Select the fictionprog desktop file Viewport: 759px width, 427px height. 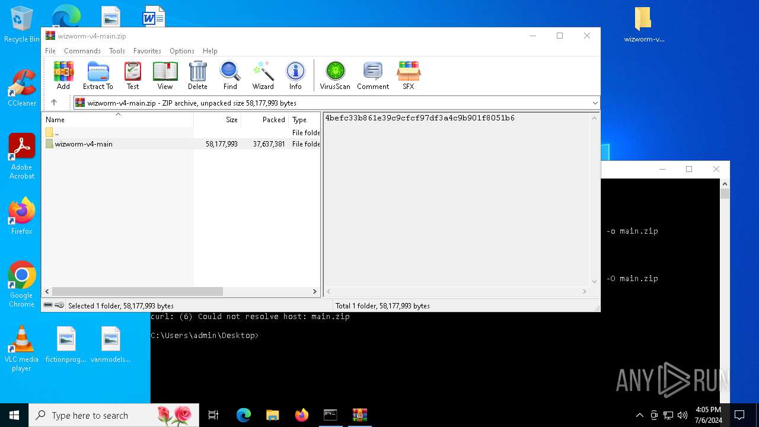(66, 344)
